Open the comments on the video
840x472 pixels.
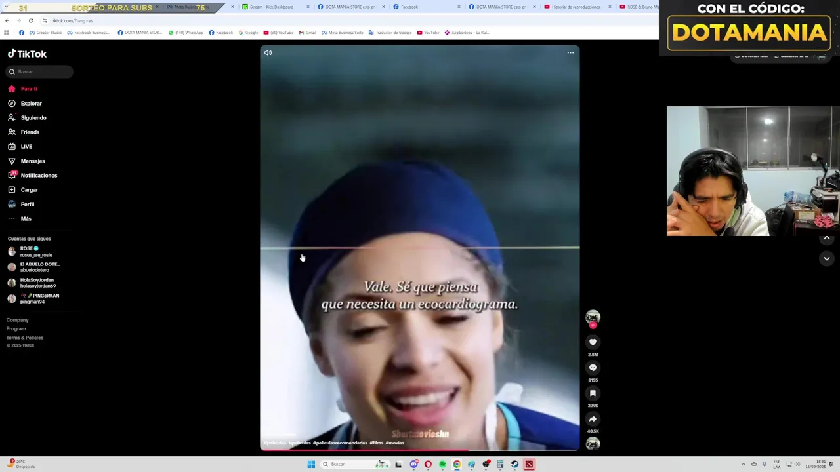pos(593,368)
